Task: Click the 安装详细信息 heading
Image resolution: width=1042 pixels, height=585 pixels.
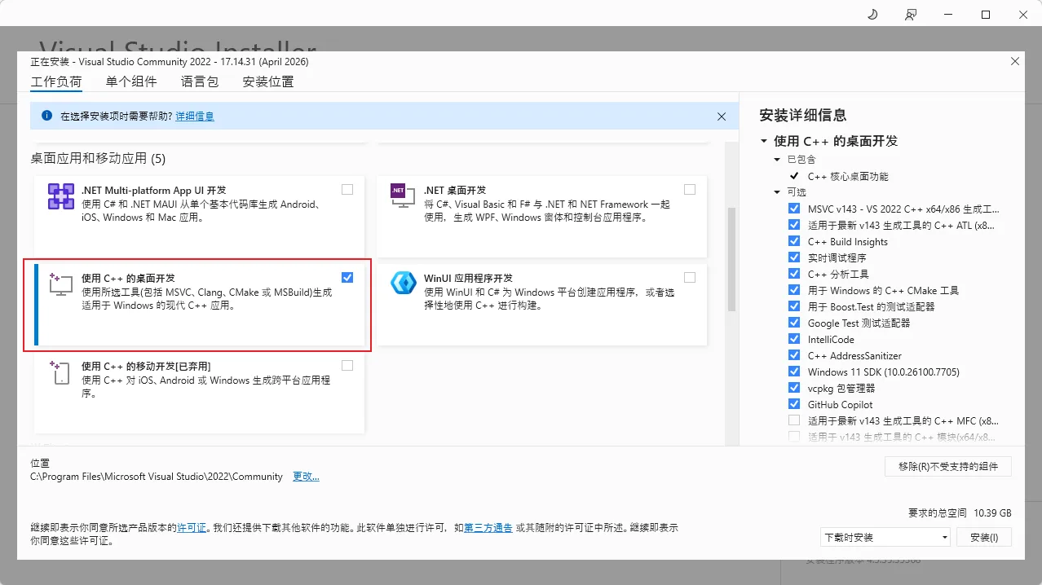Action: 802,116
